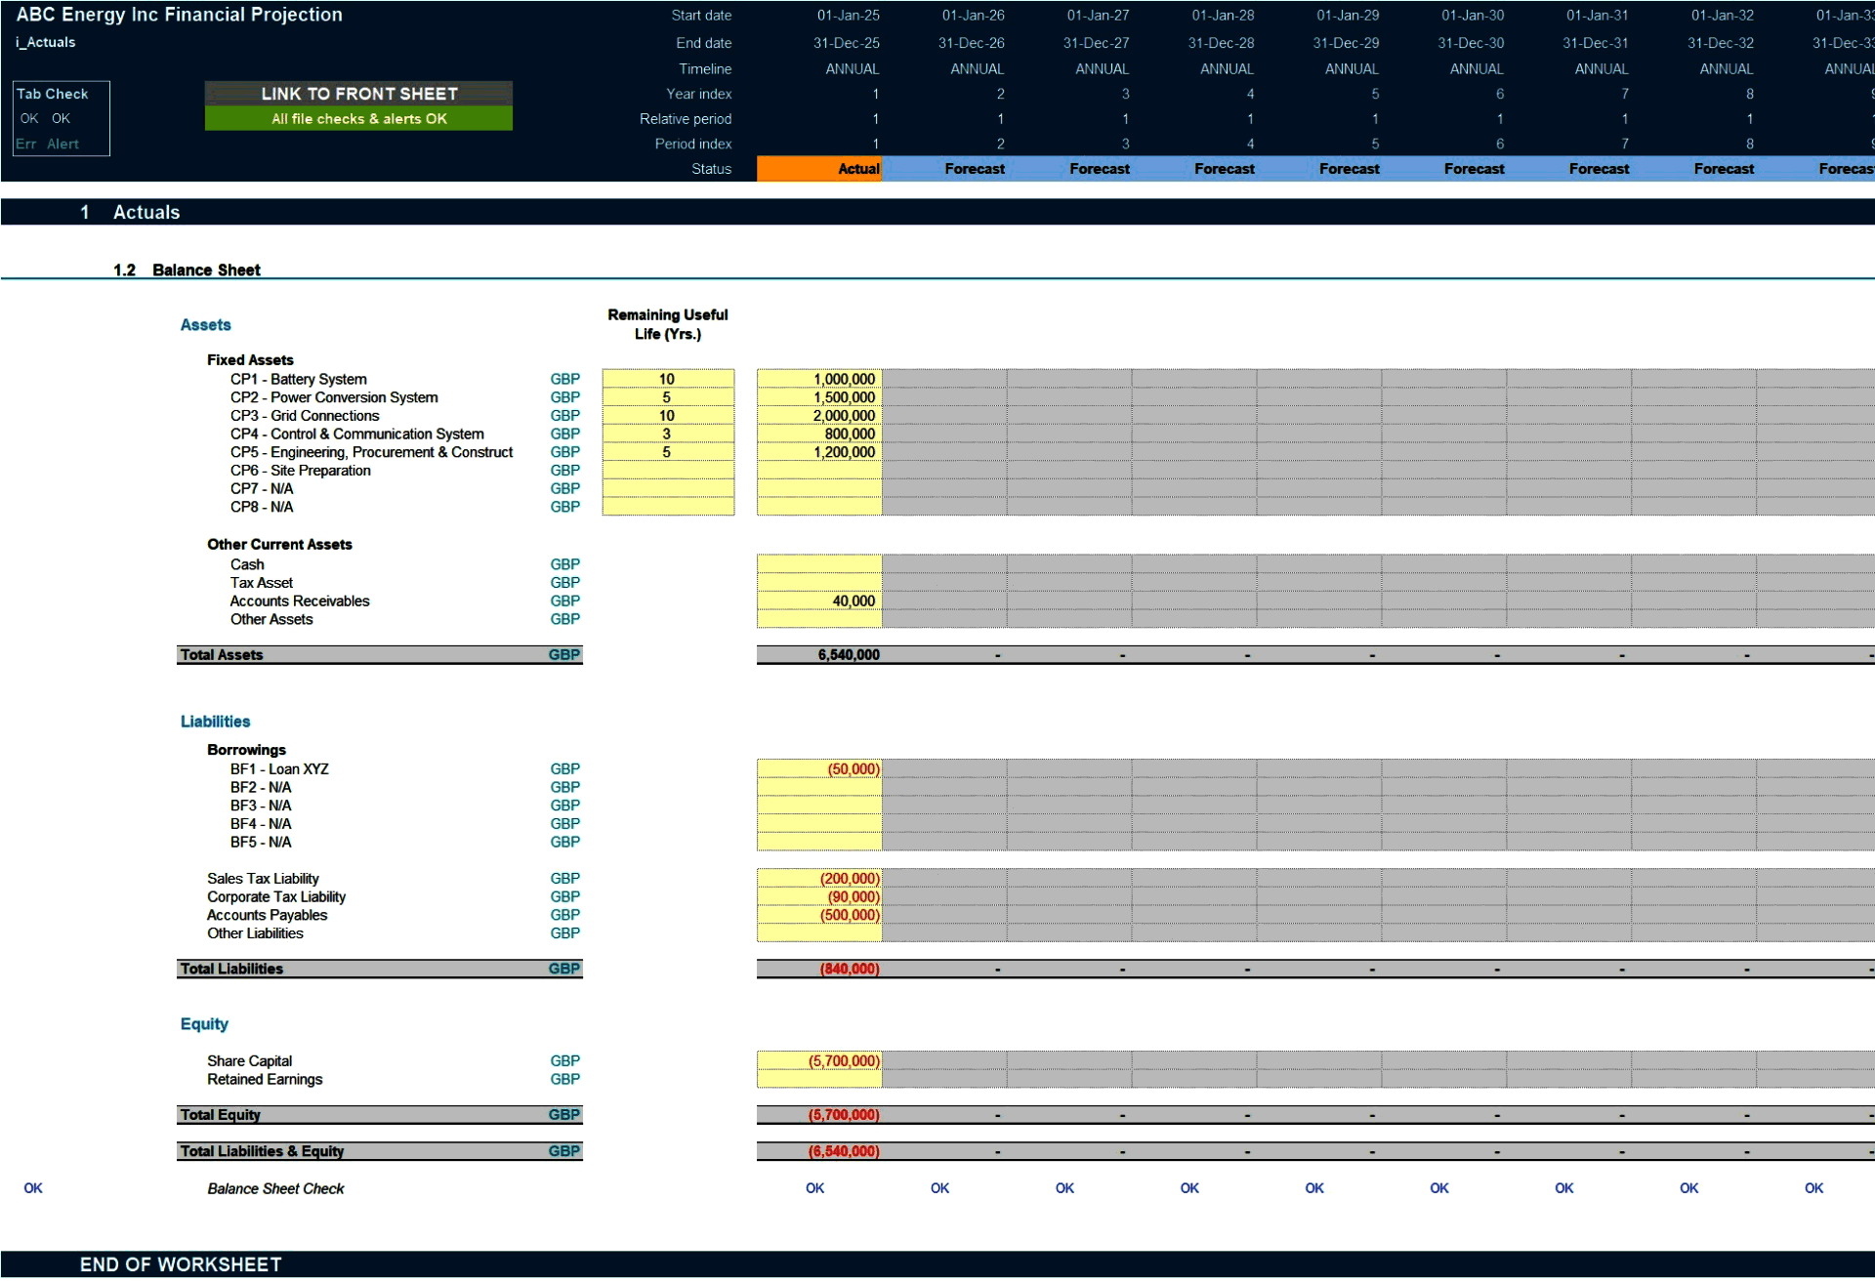
Task: Select the Remaining Useful Life cell for CP1 Battery System
Action: coord(668,379)
